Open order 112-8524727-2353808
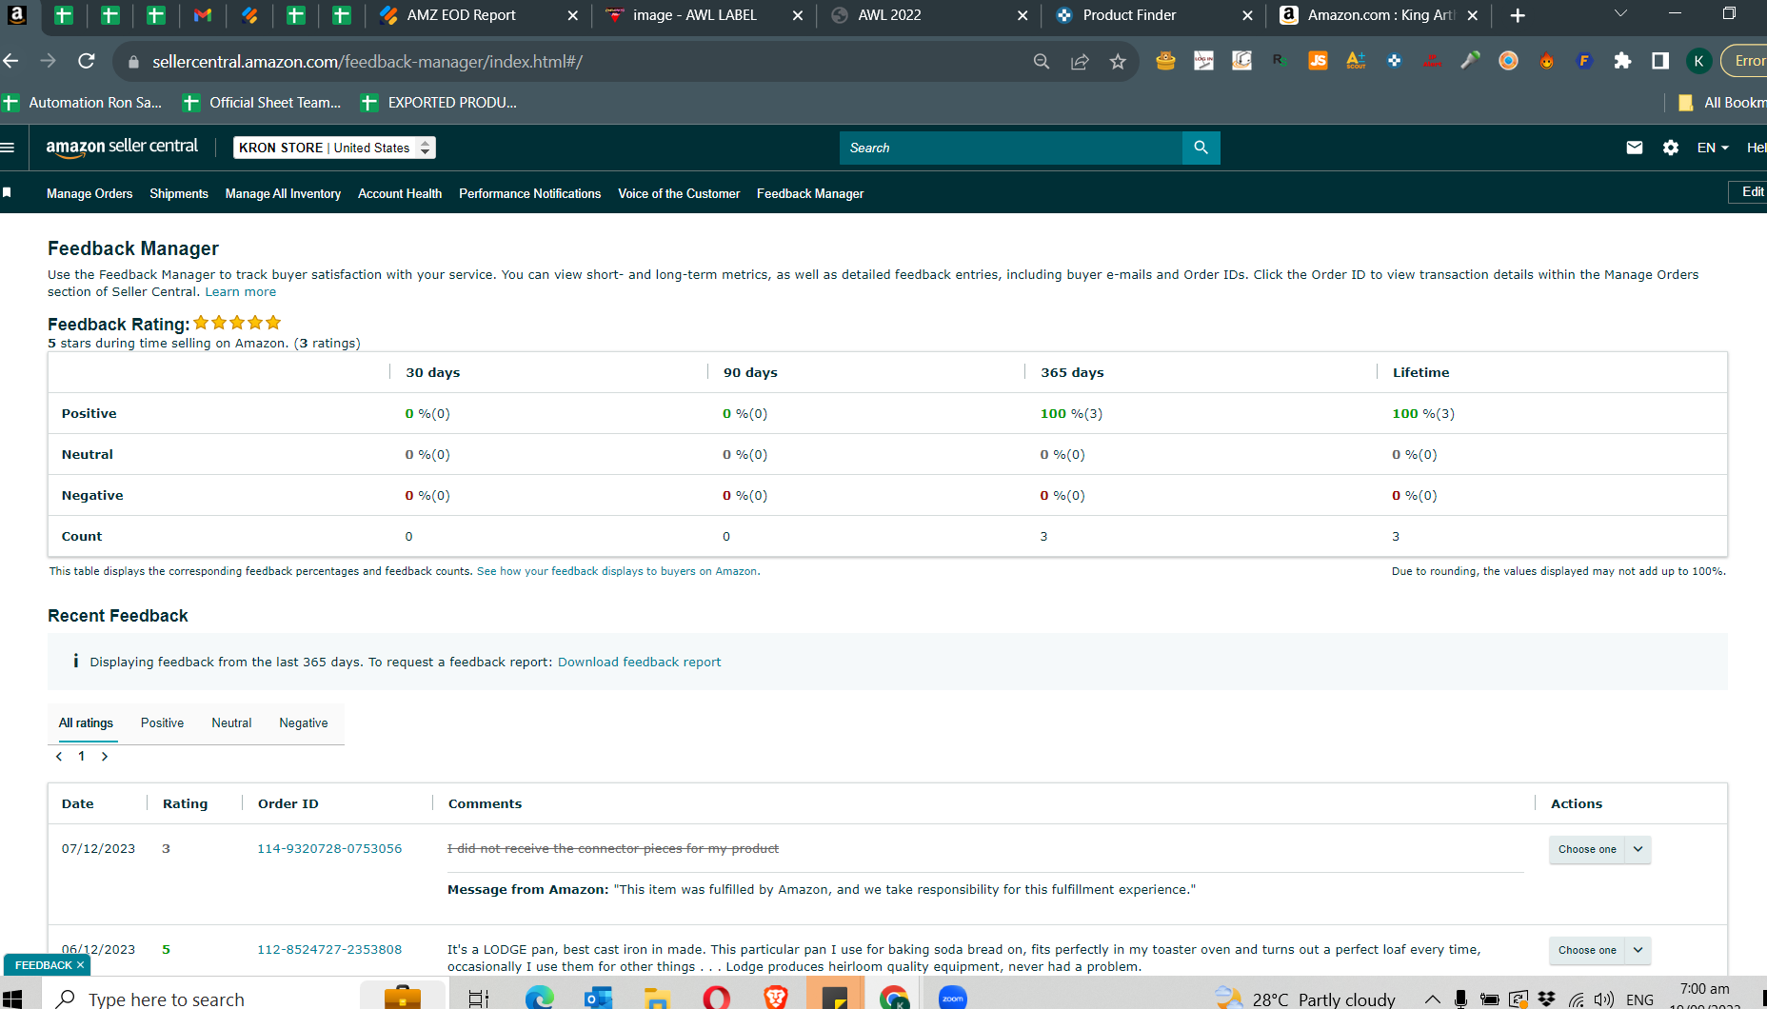 coord(329,949)
